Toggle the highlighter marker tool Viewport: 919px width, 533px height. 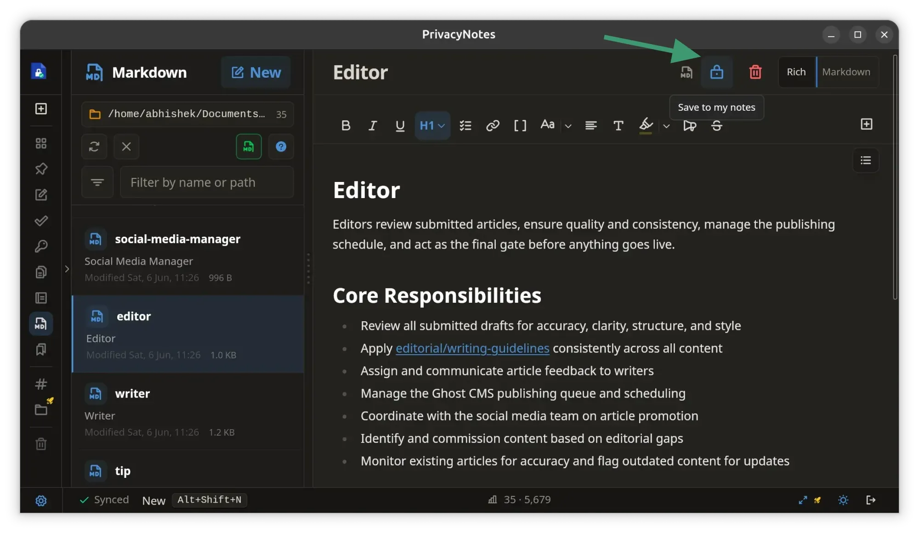pyautogui.click(x=646, y=125)
